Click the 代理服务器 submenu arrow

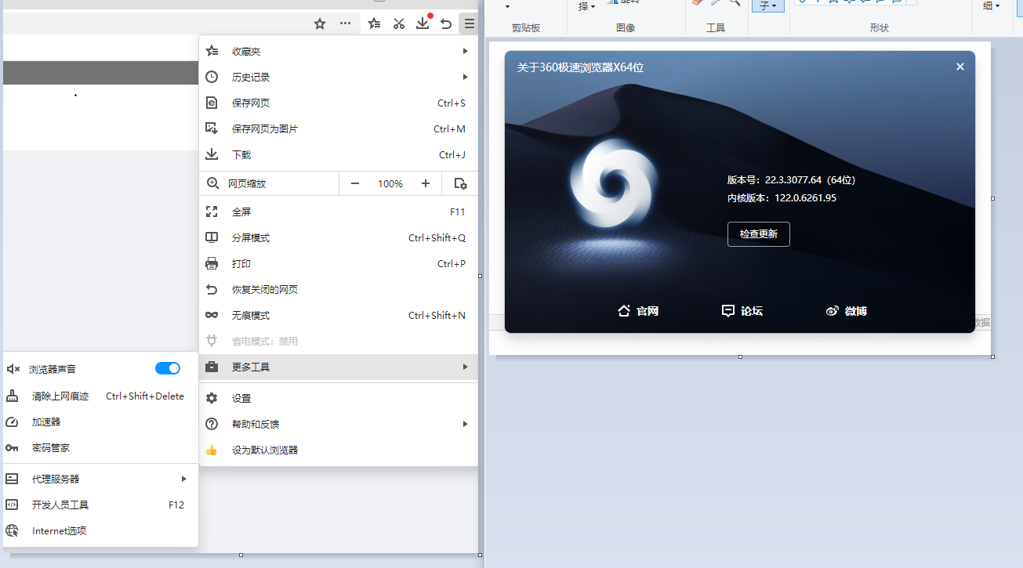(x=184, y=479)
